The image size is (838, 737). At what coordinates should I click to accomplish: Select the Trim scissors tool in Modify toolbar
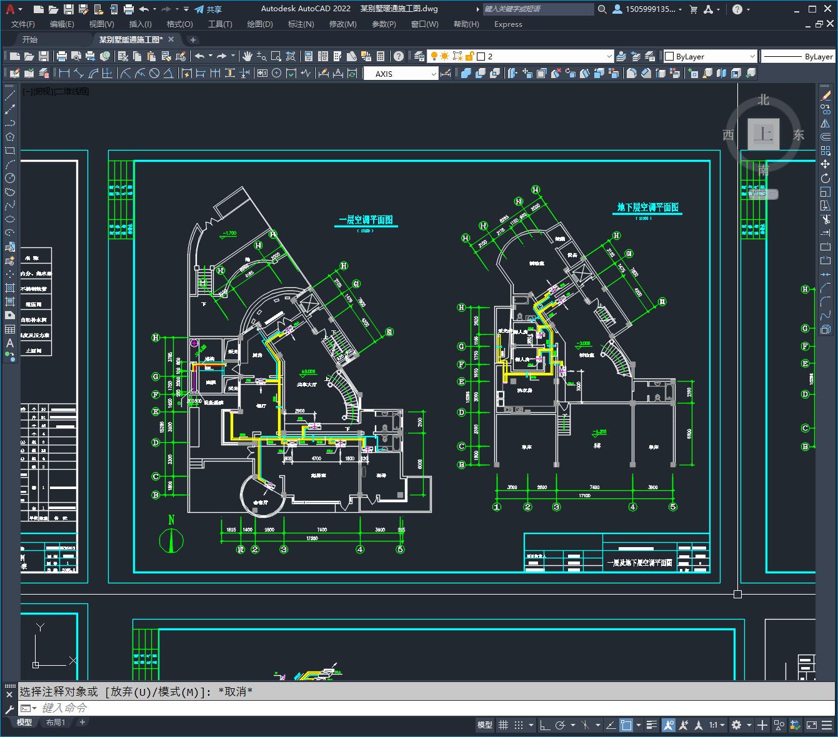826,219
